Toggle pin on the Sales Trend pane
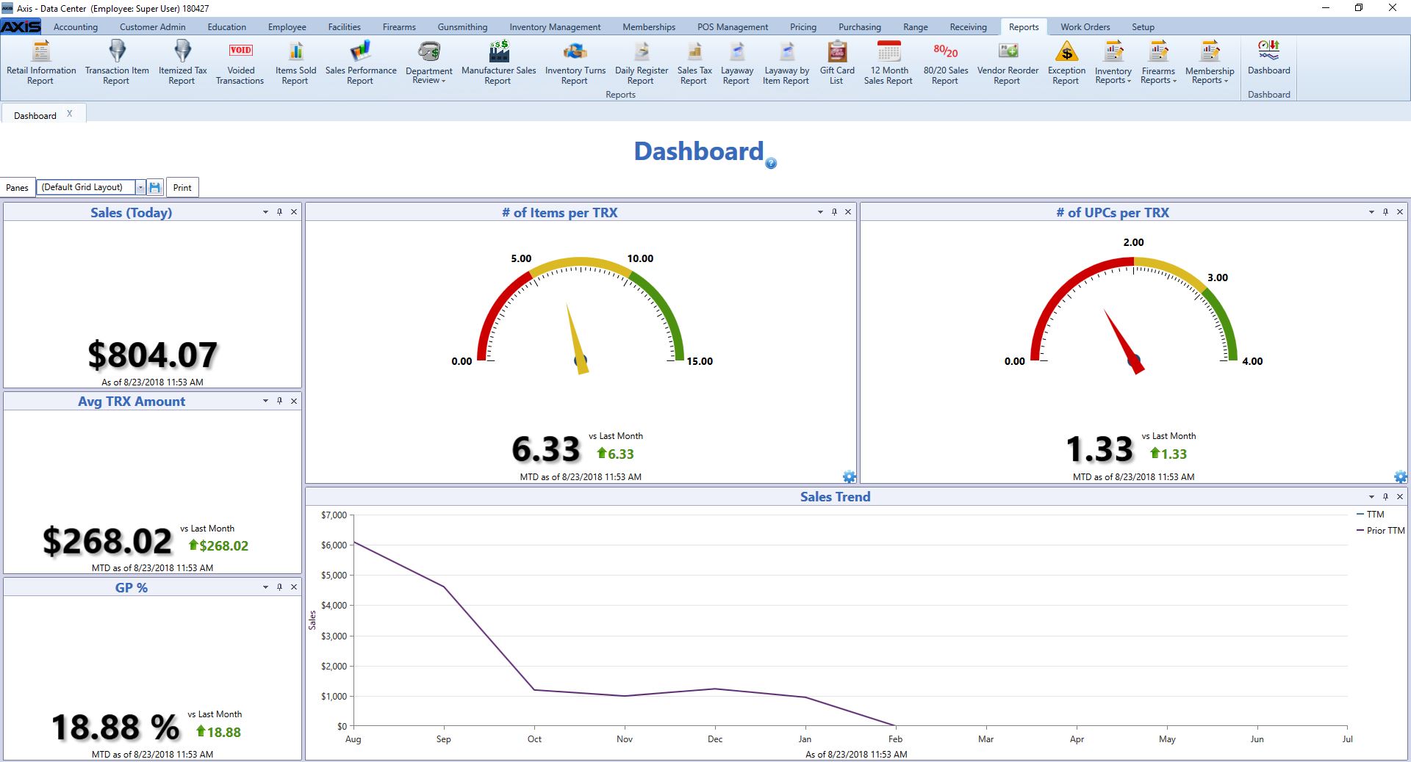Screen dimensions: 1411x762 coord(1385,497)
